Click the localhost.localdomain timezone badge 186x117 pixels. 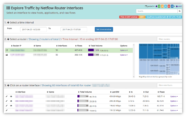tap(164, 17)
